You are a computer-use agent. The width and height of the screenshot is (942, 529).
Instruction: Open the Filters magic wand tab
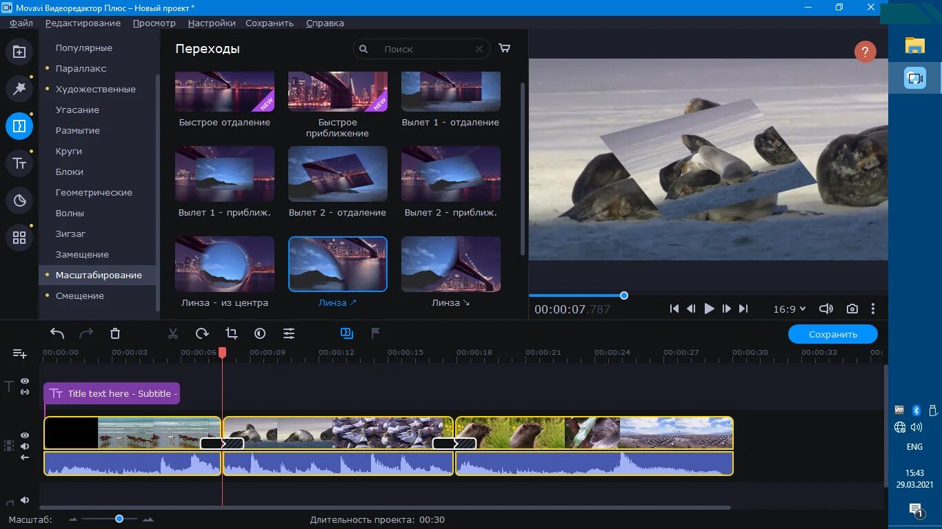[x=19, y=88]
